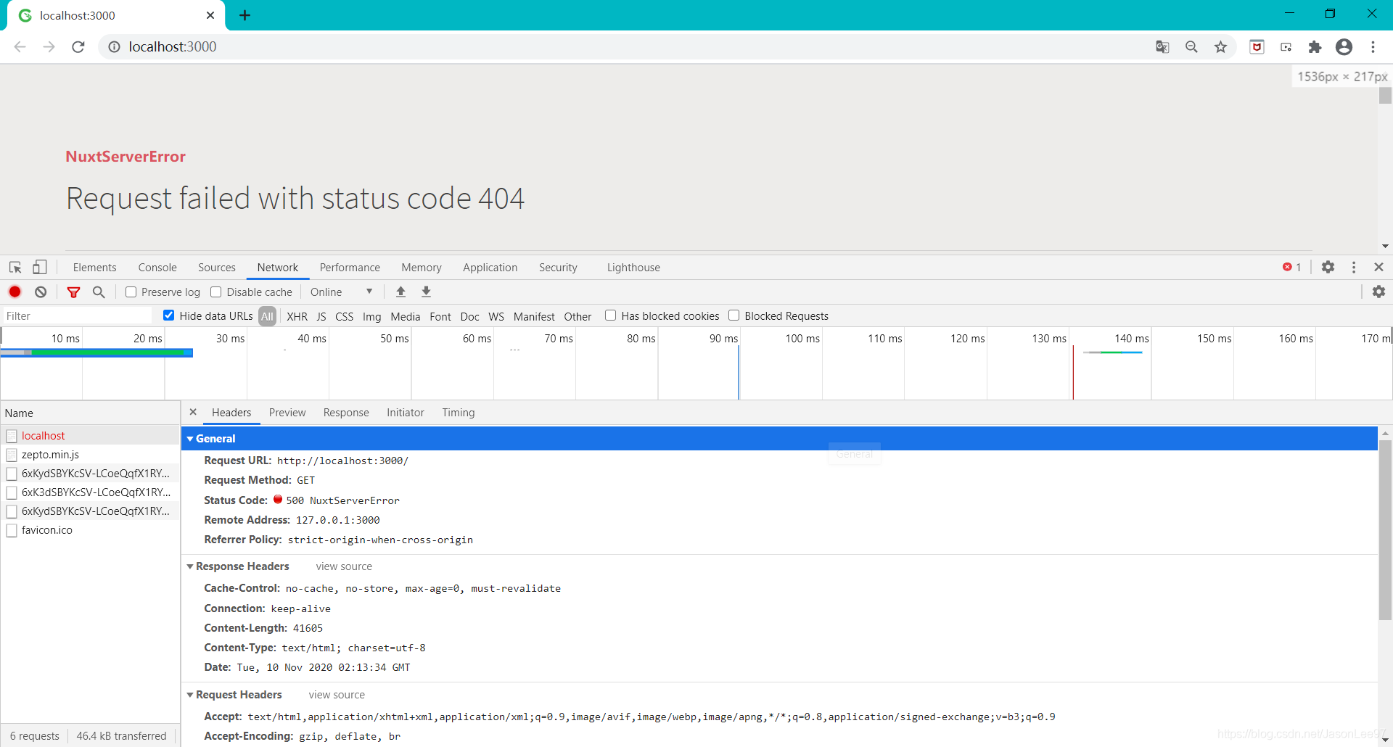This screenshot has width=1393, height=747.
Task: Click the headers pane vertical scrollbar
Action: [x=1385, y=529]
